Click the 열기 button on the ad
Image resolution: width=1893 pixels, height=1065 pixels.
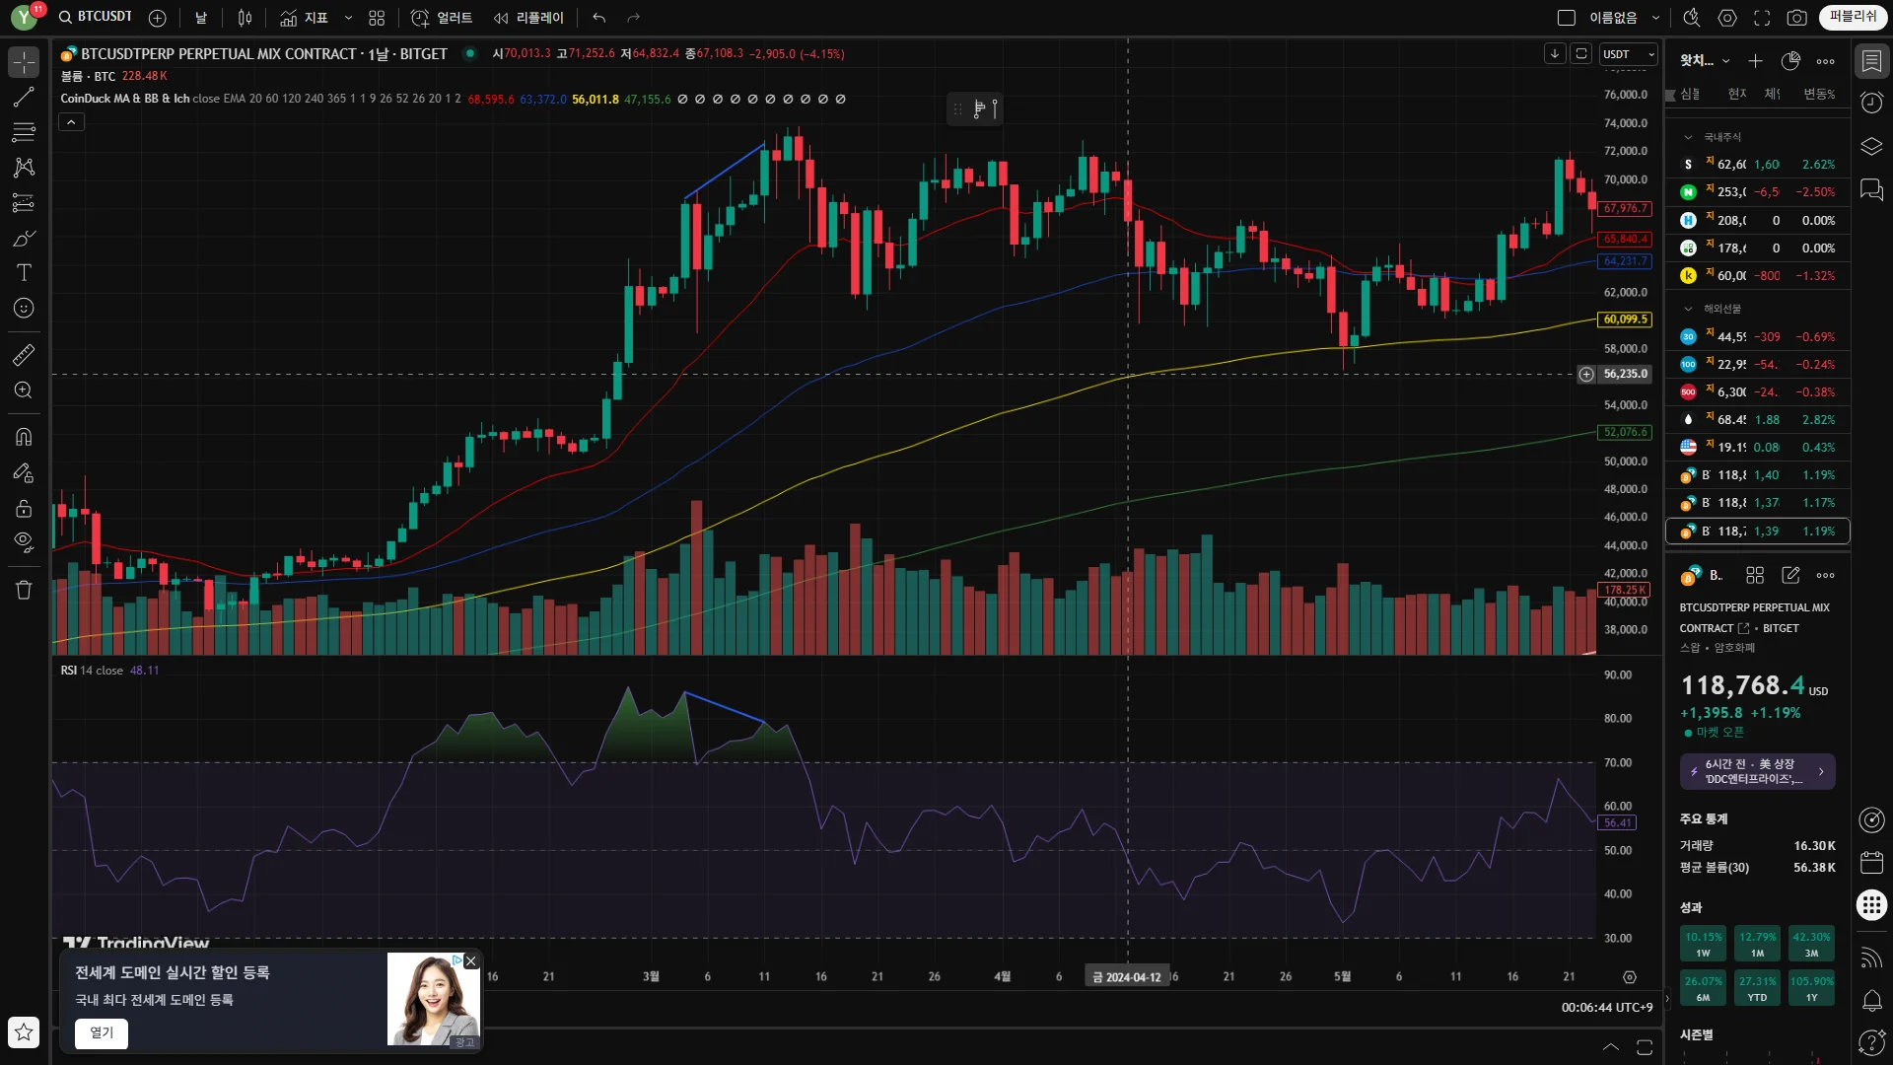(x=102, y=1032)
